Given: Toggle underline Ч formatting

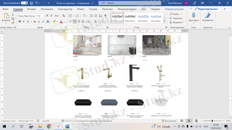Looking at the screenshot, I should click(28, 21).
